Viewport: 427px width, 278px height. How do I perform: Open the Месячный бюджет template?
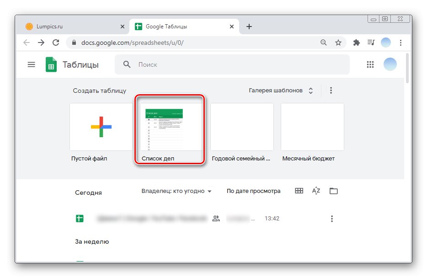(x=312, y=127)
